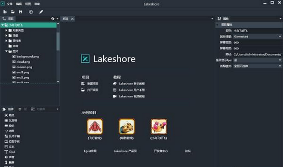
Task: Select the bitmap font component icon
Action: pyautogui.click(x=6, y=141)
